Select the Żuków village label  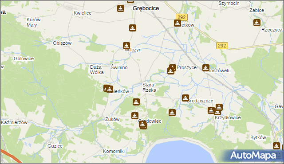tap(112, 119)
